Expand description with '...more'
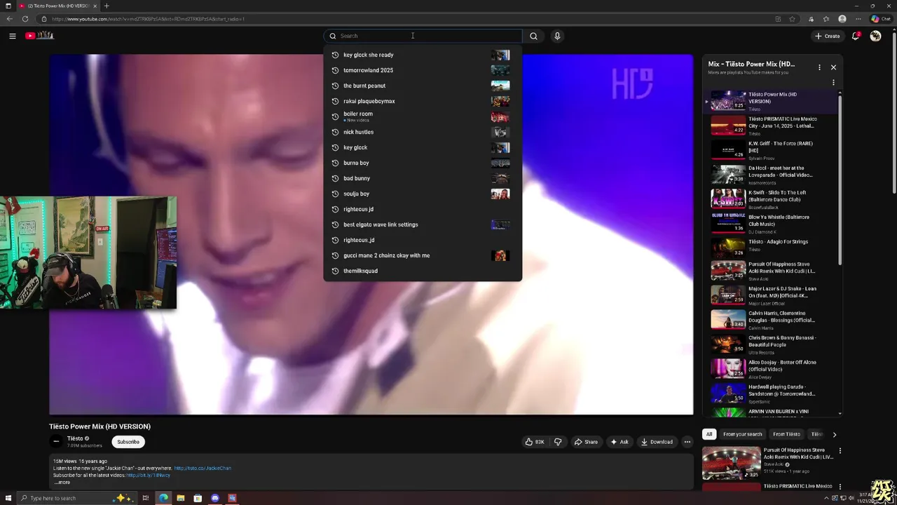Screen dimensions: 897x505 click(x=62, y=483)
